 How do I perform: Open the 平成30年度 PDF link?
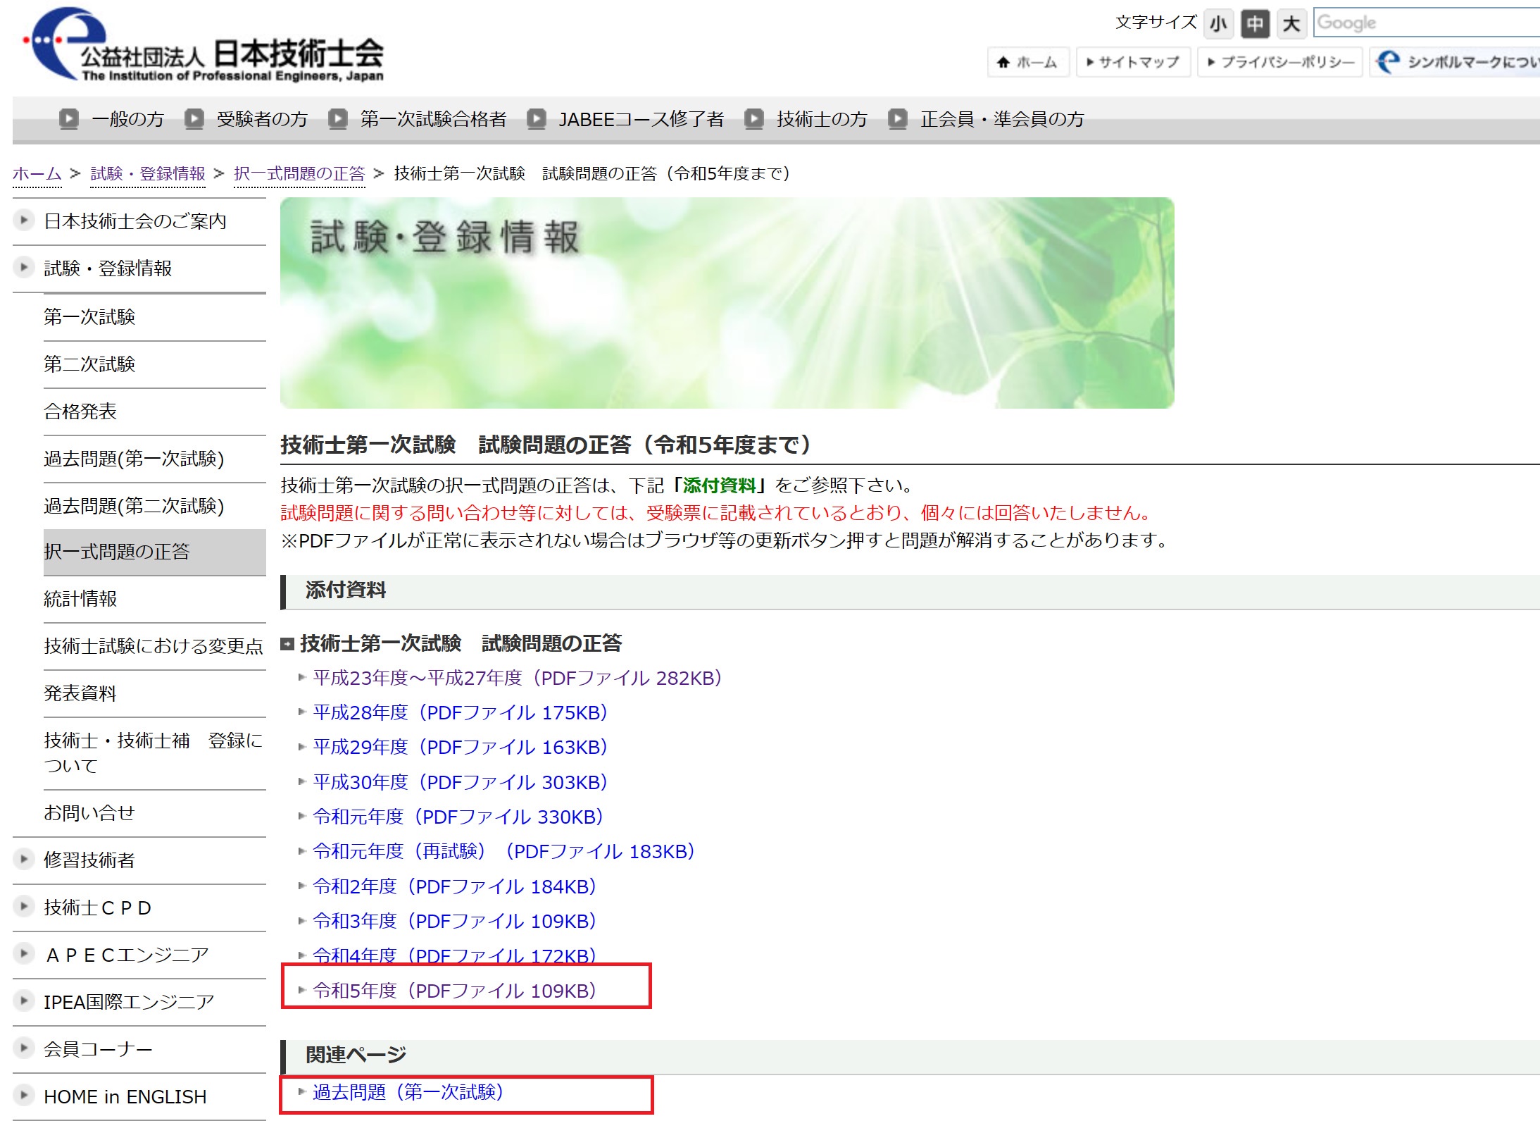[461, 782]
